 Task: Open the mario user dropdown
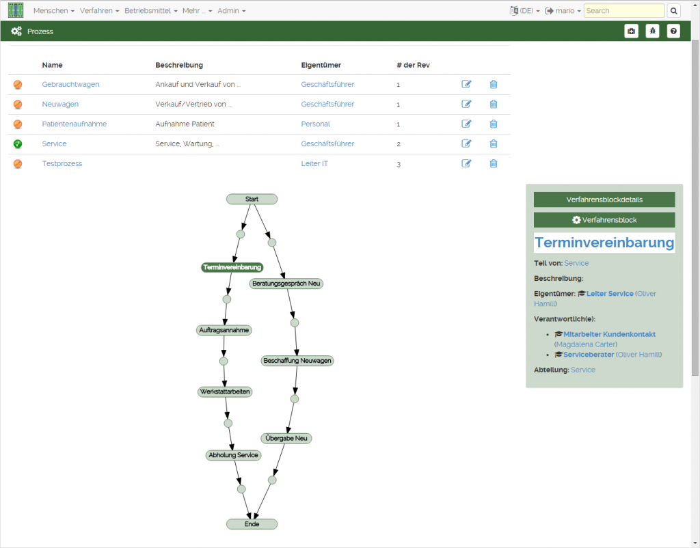[x=563, y=11]
